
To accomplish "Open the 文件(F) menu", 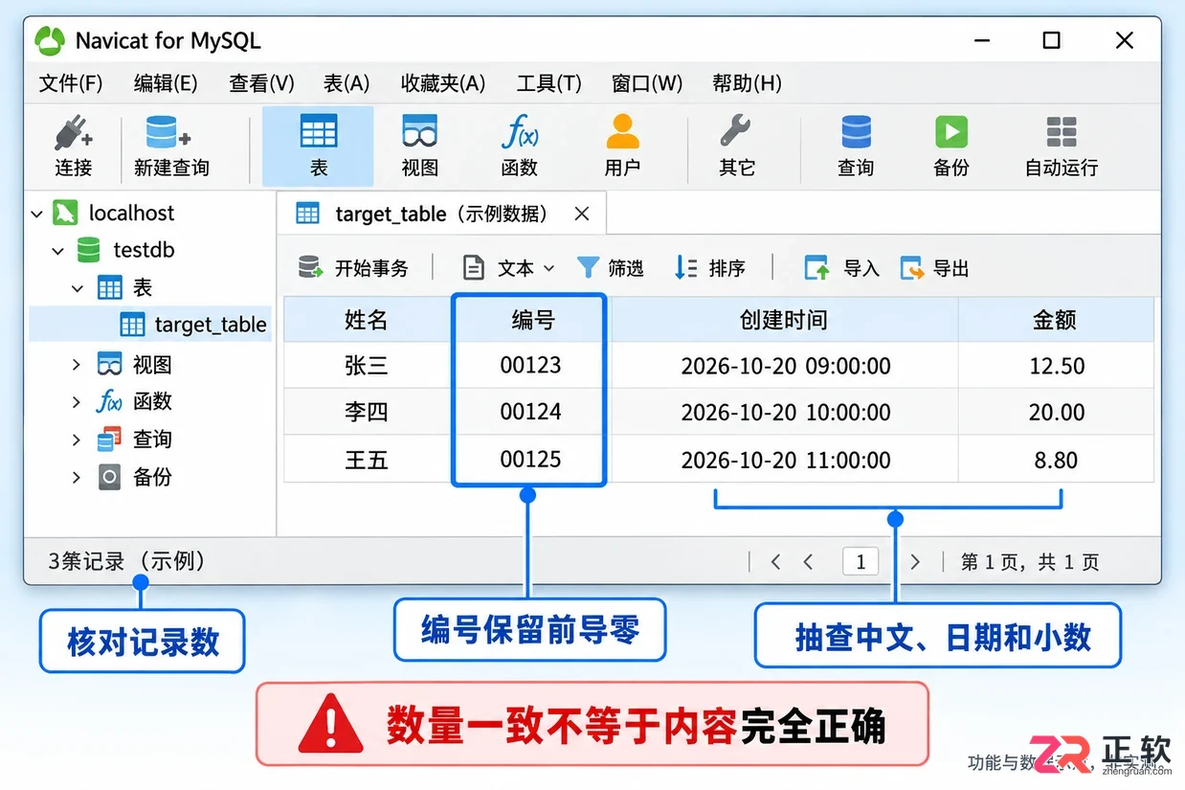I will (71, 83).
